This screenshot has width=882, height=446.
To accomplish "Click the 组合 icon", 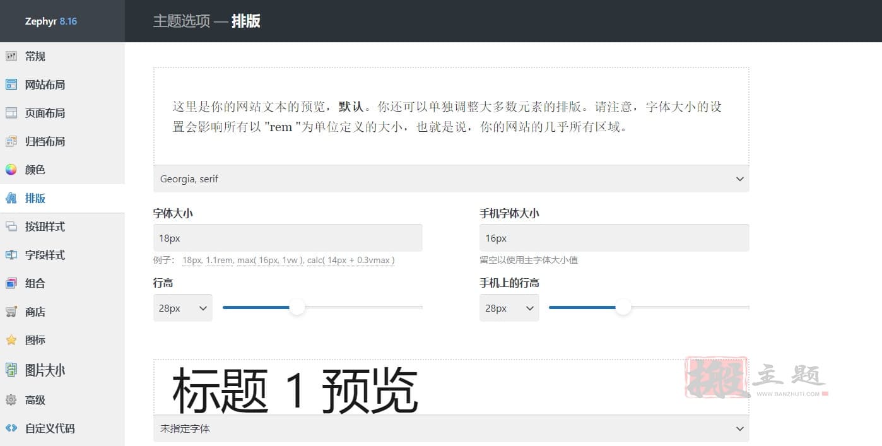I will click(11, 283).
